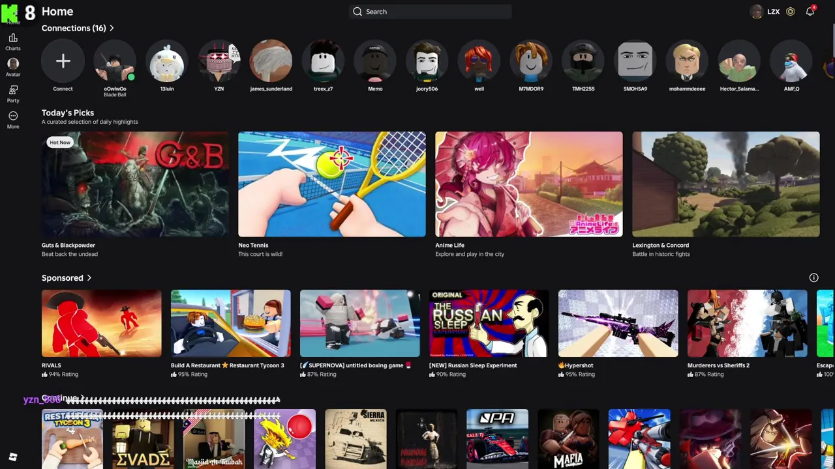The width and height of the screenshot is (835, 469).
Task: Open the mohammdeeee connection avatar
Action: [x=687, y=61]
